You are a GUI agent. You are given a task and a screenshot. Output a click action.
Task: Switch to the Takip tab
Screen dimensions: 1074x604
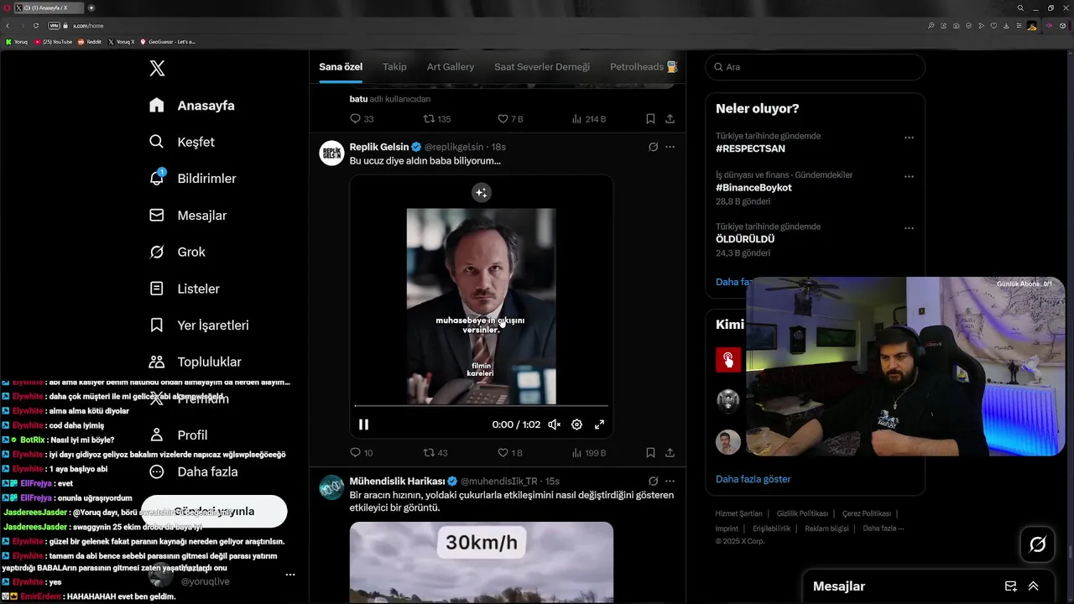394,66
